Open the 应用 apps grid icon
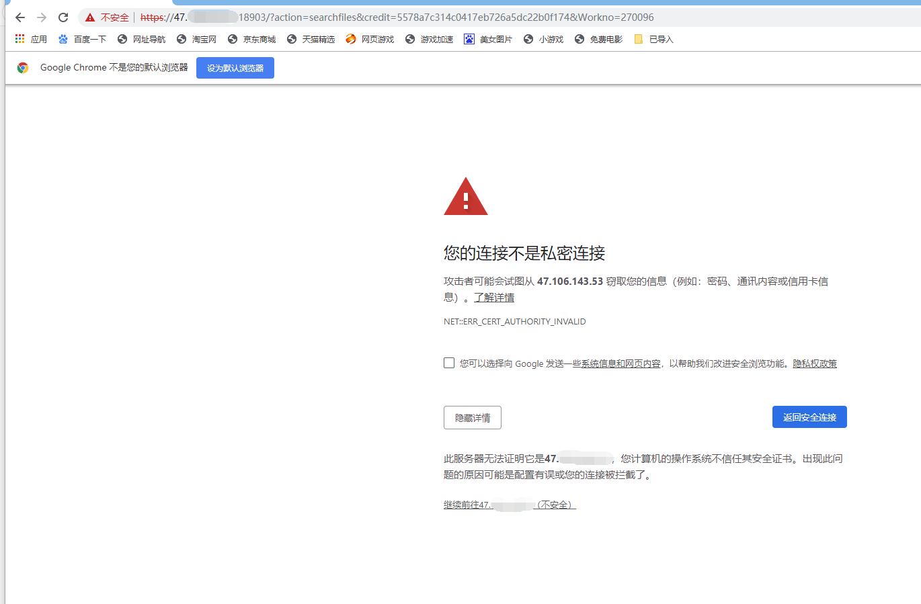Image resolution: width=921 pixels, height=604 pixels. (19, 39)
